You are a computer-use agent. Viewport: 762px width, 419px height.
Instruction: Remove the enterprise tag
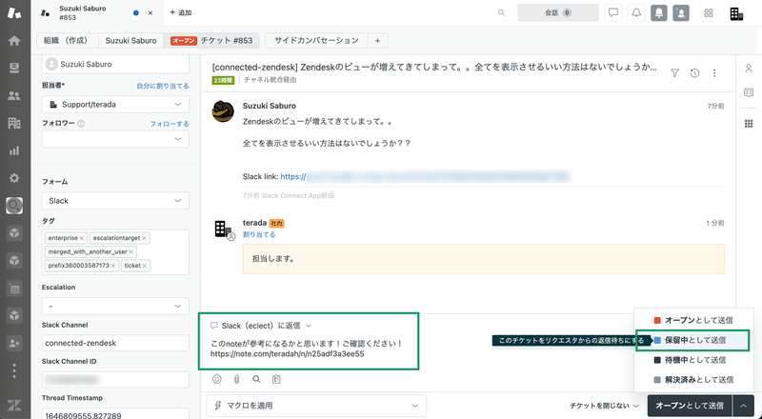tap(82, 238)
